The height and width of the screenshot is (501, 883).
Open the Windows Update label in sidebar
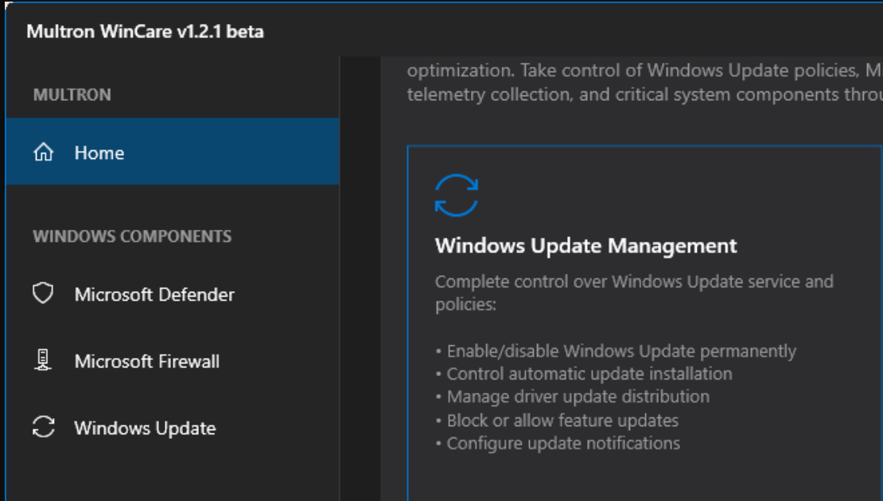(145, 428)
